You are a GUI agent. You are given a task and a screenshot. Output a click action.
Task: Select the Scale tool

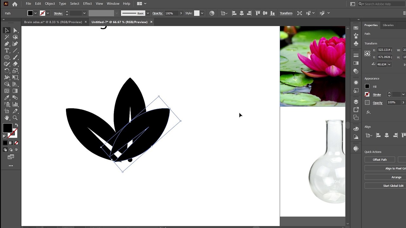(x=15, y=71)
